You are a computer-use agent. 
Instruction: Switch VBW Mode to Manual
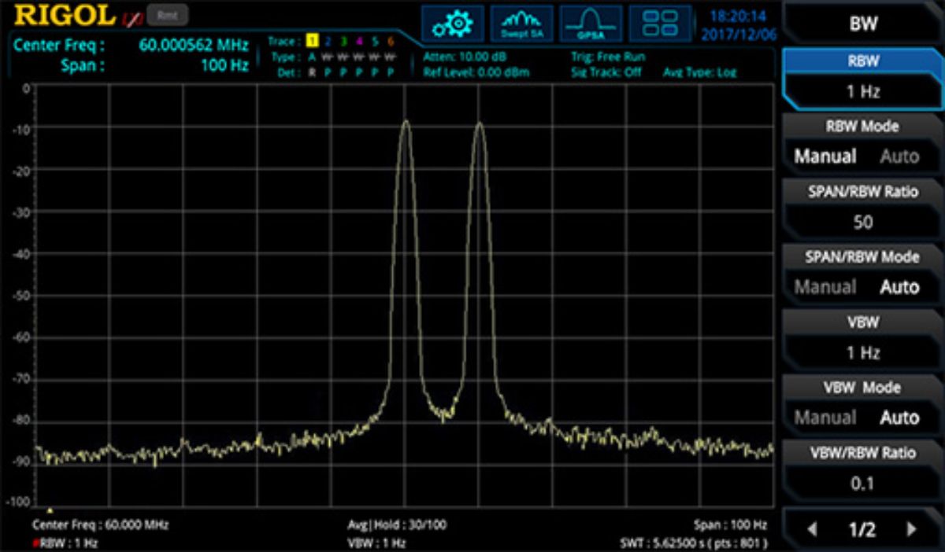point(825,418)
